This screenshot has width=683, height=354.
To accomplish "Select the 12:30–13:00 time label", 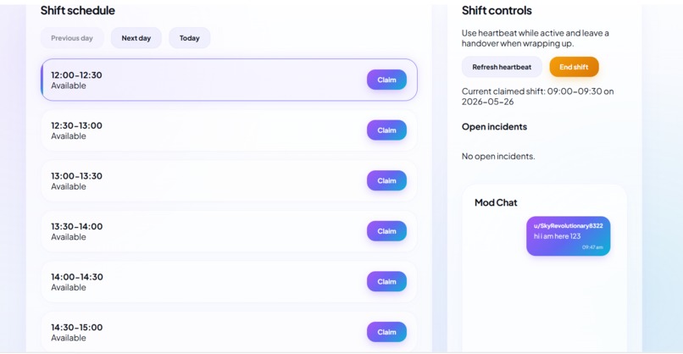I will click(76, 125).
